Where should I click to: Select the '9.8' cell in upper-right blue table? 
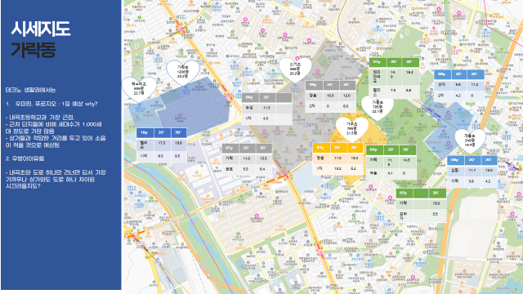click(x=458, y=85)
